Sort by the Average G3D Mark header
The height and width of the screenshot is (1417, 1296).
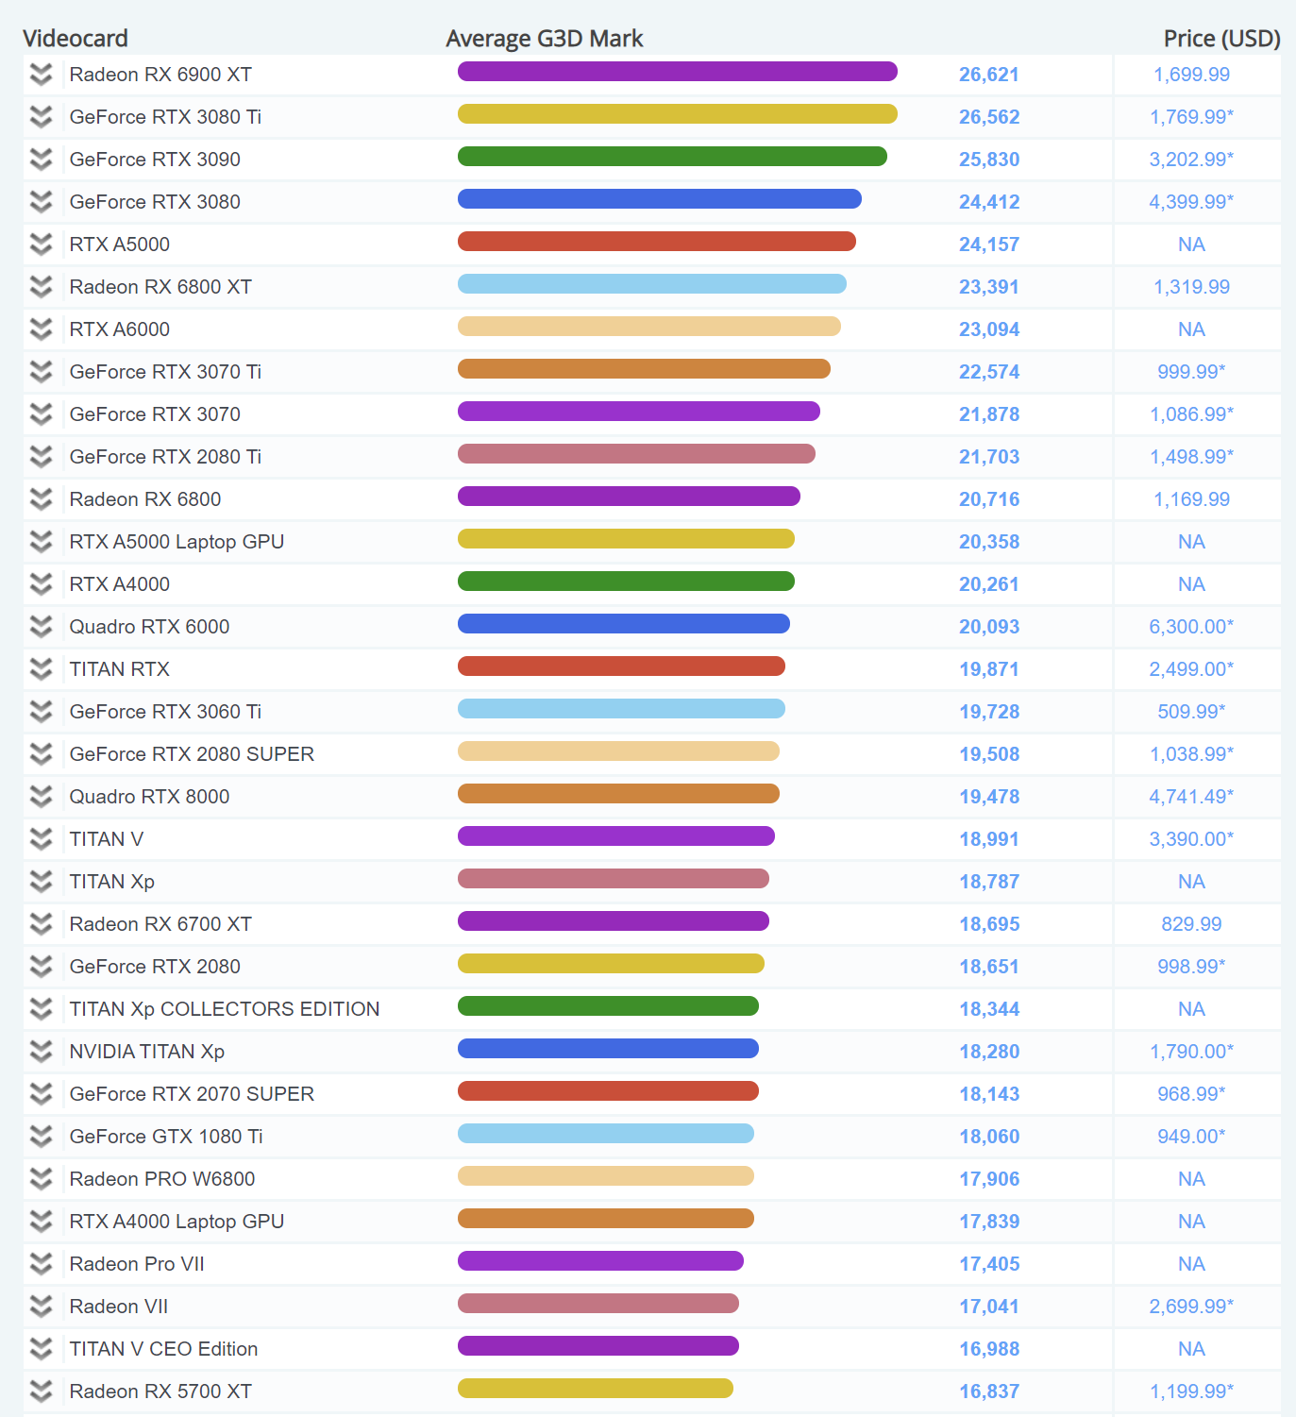pyautogui.click(x=544, y=39)
